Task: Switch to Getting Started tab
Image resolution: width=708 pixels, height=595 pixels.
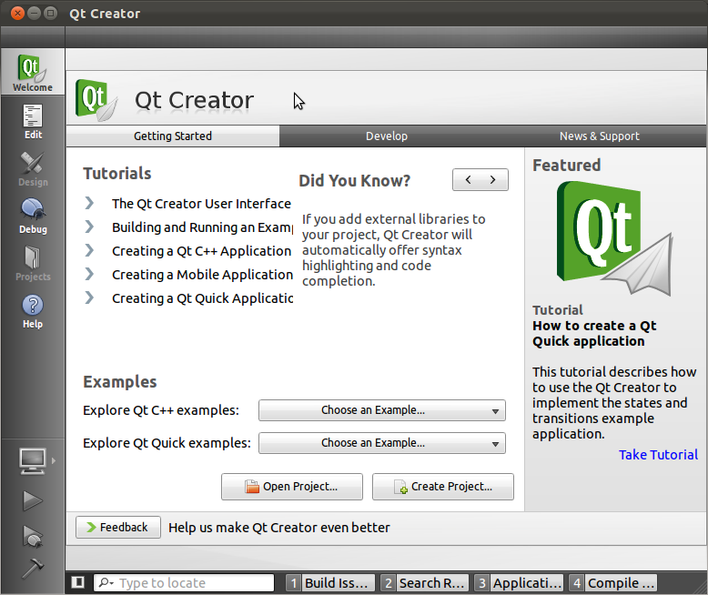Action: point(173,136)
